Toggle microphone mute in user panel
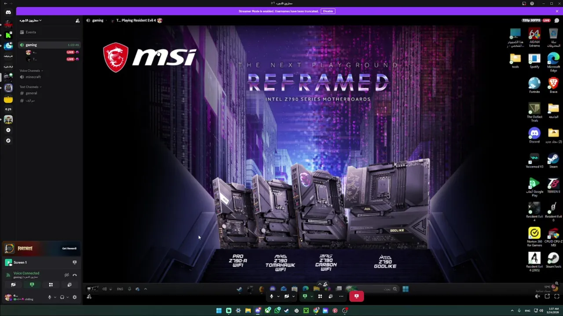Image resolution: width=563 pixels, height=316 pixels. coord(49,297)
